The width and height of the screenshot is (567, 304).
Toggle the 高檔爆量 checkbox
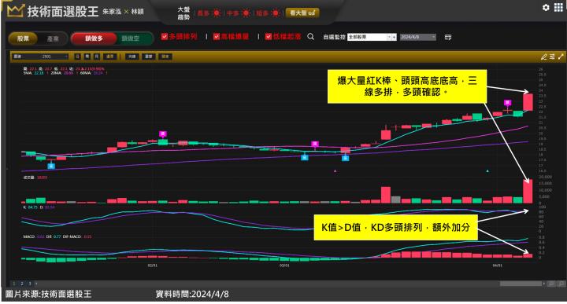point(217,36)
